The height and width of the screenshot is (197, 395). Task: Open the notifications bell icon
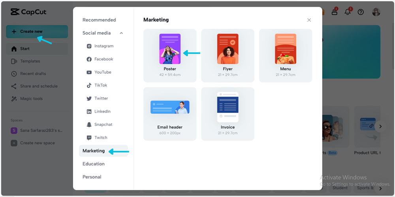[x=348, y=12]
